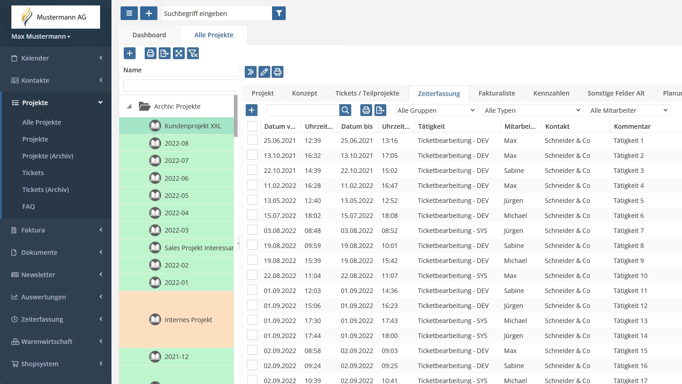
Task: Click the folder icon of Archiv: Projekte
Action: [145, 106]
